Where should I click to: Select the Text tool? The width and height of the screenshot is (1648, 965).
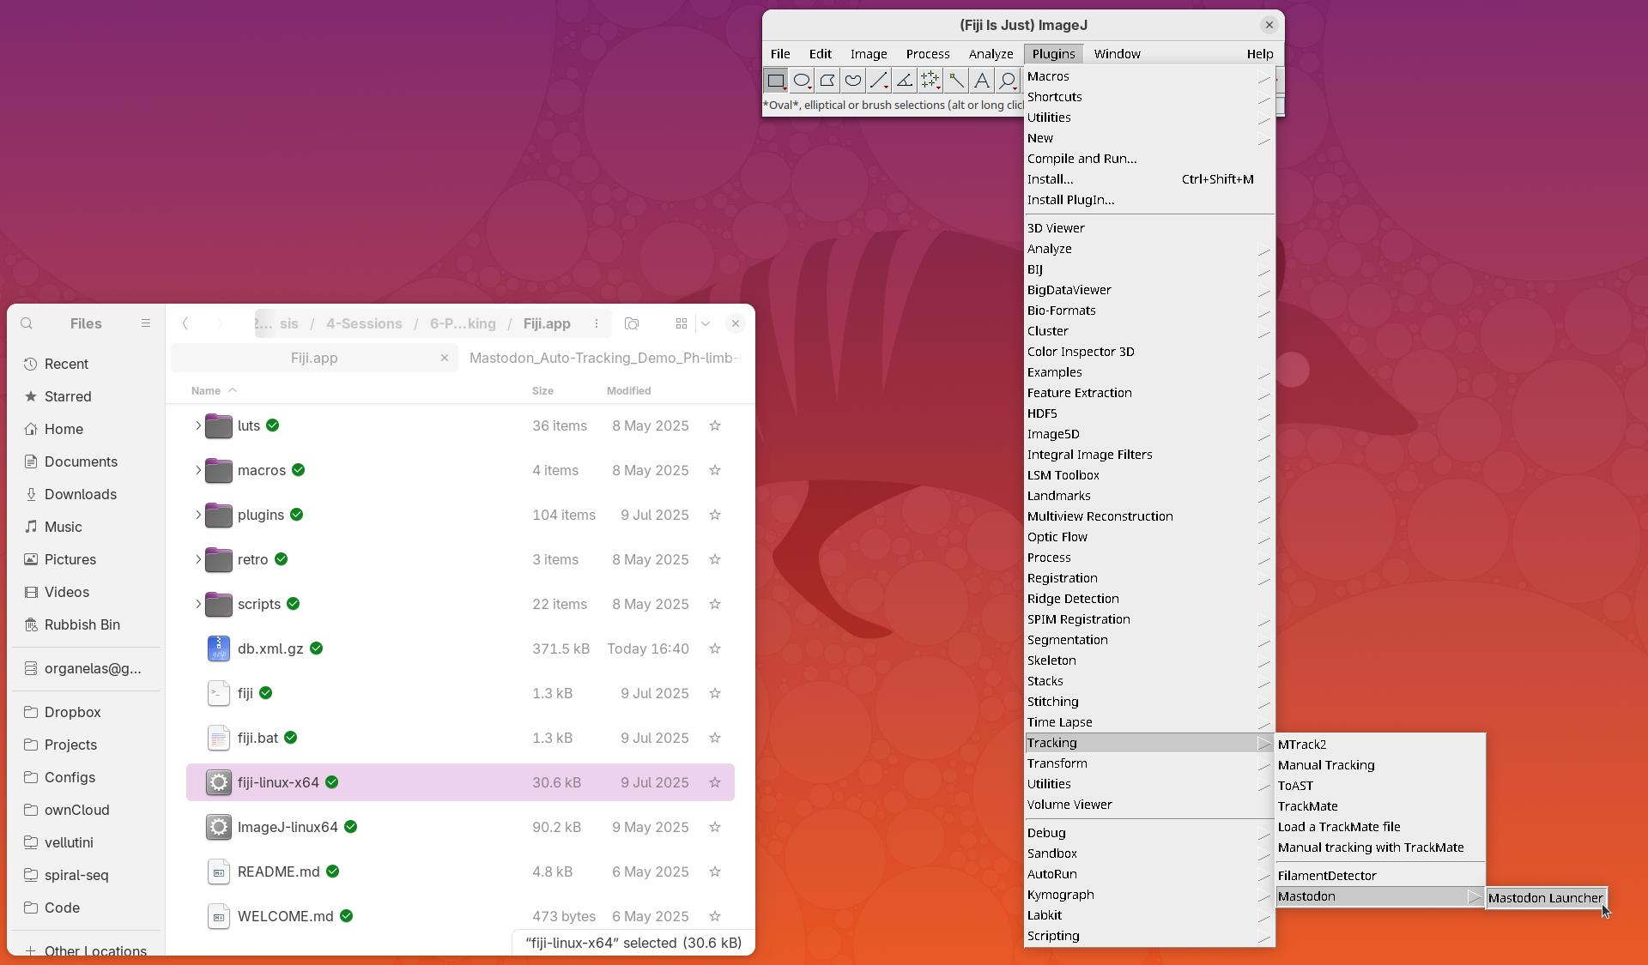[x=981, y=81]
